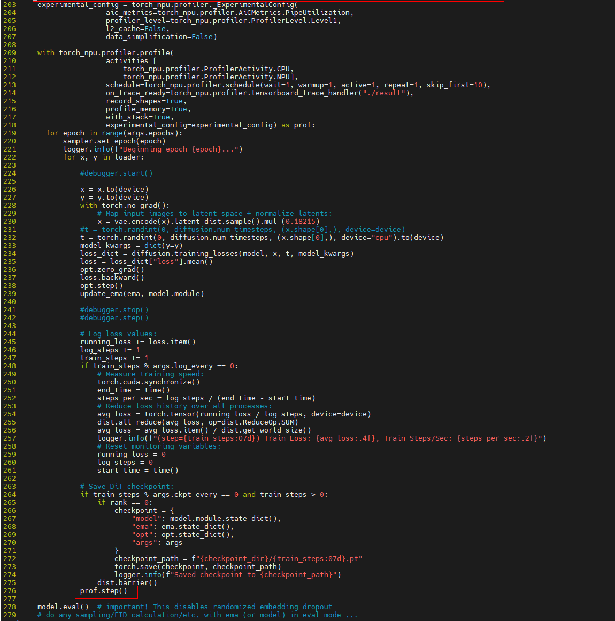Click '# Reset monitoring variables:' comment
The height and width of the screenshot is (621, 615).
click(x=159, y=446)
